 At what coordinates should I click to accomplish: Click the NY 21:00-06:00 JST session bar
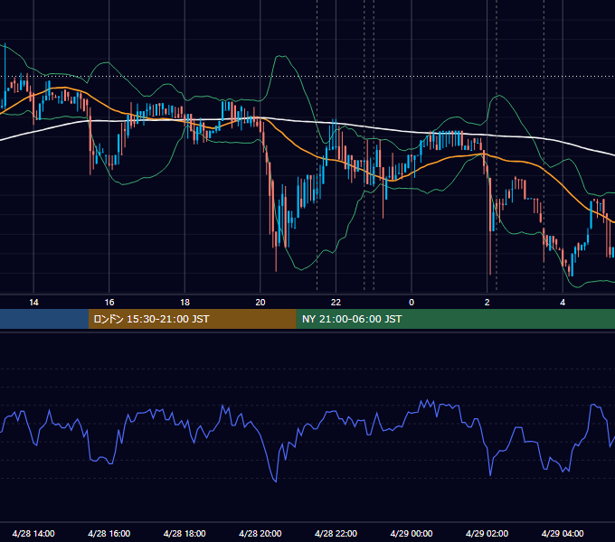[455, 319]
